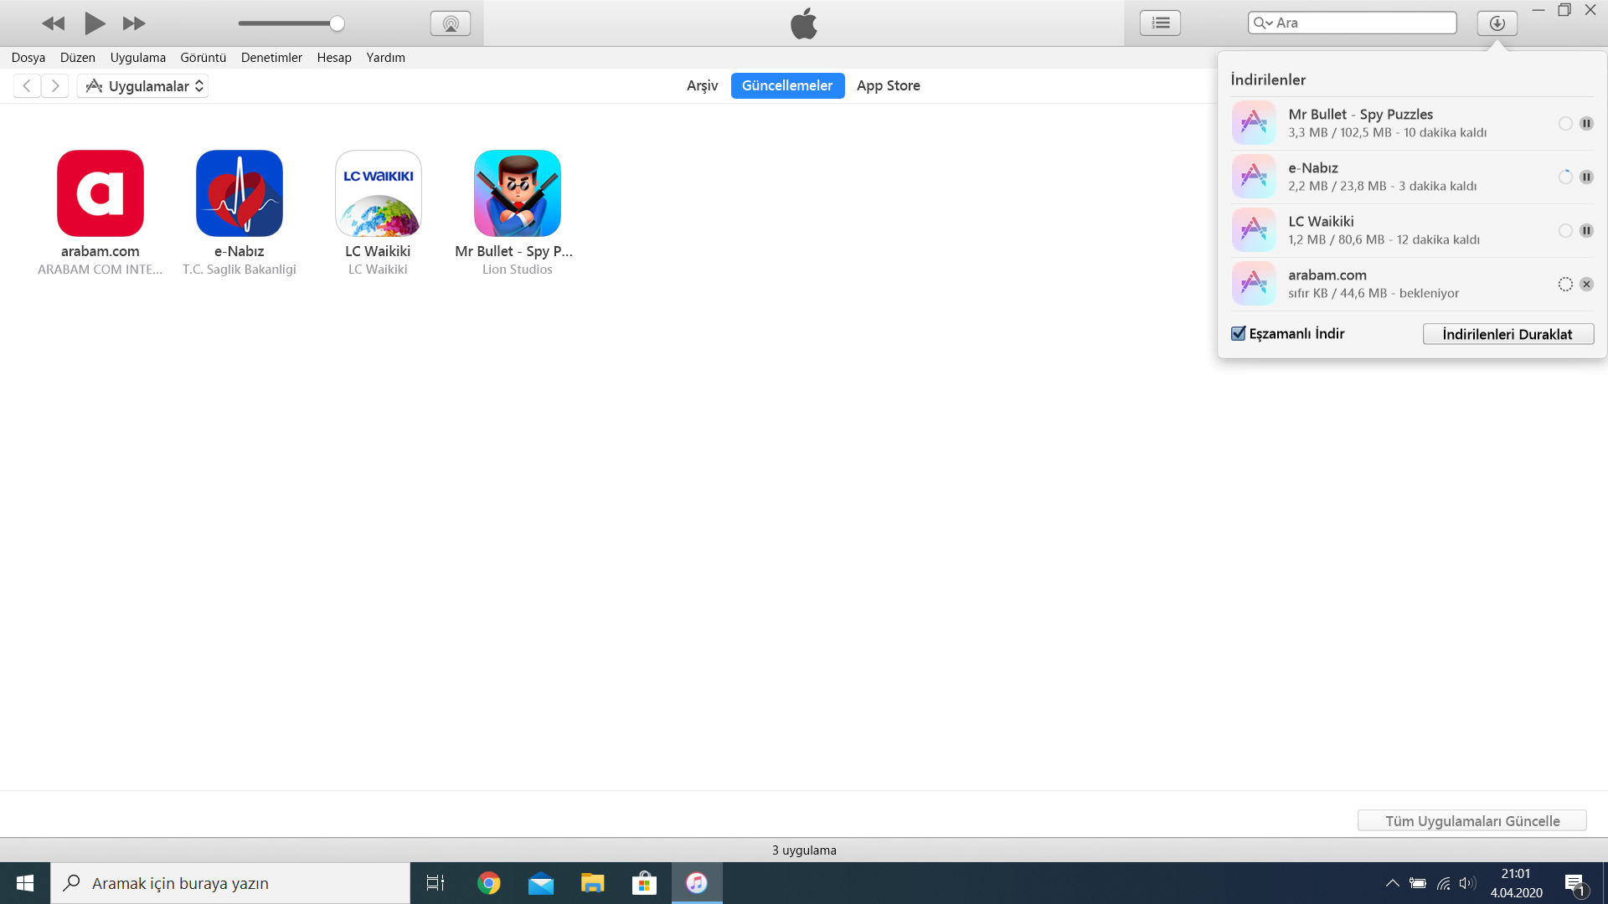The width and height of the screenshot is (1608, 904).
Task: Click the volume slider knob
Action: point(337,23)
